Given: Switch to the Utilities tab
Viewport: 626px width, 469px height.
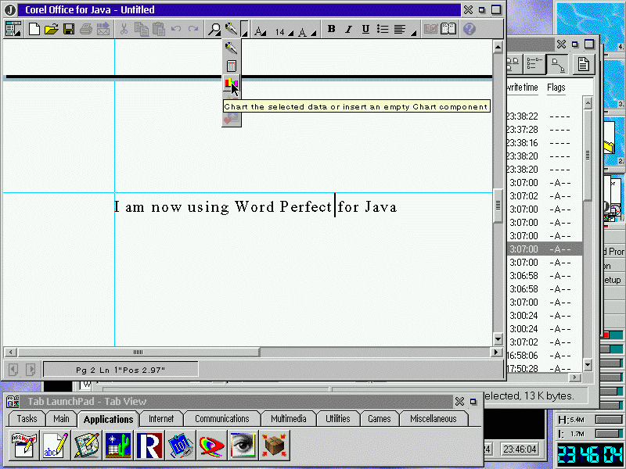Looking at the screenshot, I should pyautogui.click(x=338, y=419).
